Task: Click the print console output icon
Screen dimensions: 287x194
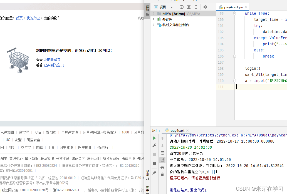Action: point(162,167)
